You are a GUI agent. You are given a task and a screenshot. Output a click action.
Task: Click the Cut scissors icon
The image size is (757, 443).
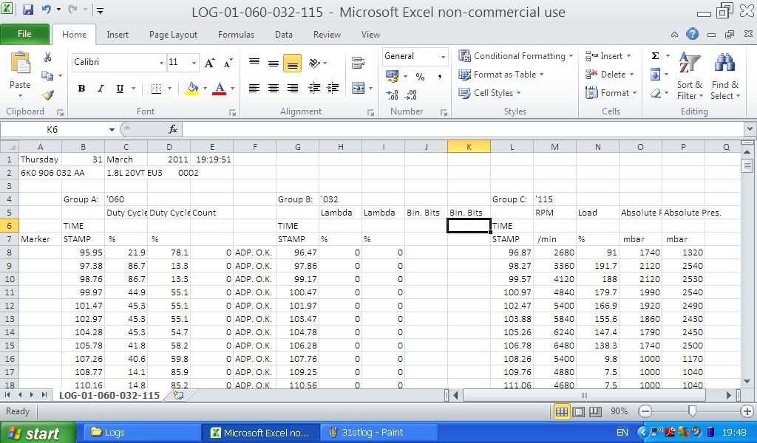click(x=48, y=57)
